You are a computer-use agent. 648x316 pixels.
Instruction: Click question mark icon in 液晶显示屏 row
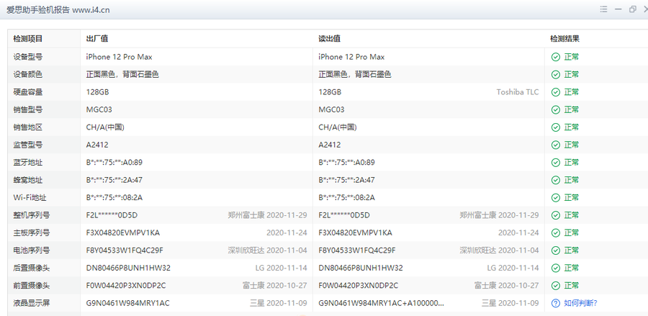[556, 303]
